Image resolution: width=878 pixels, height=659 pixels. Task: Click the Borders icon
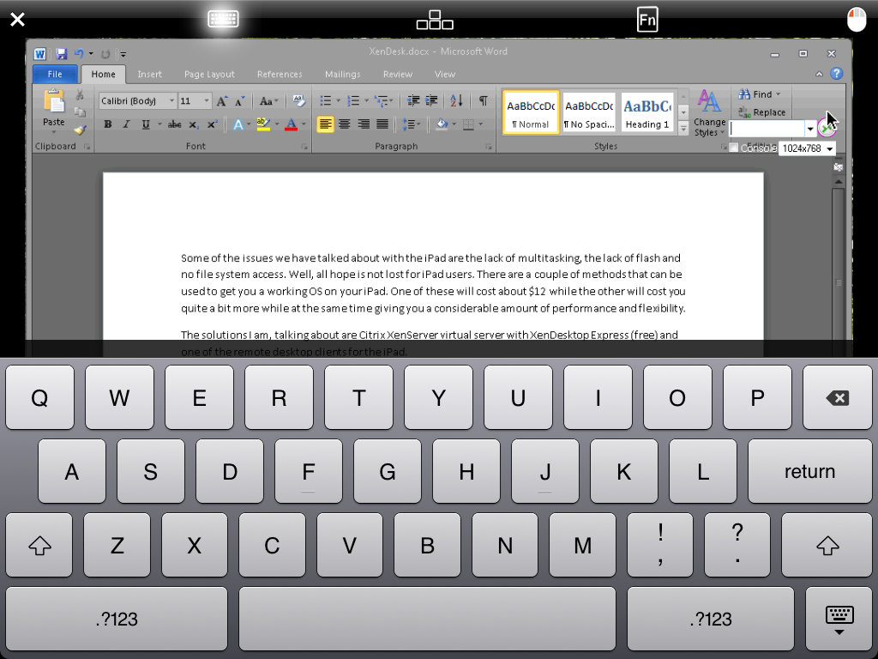pos(469,124)
